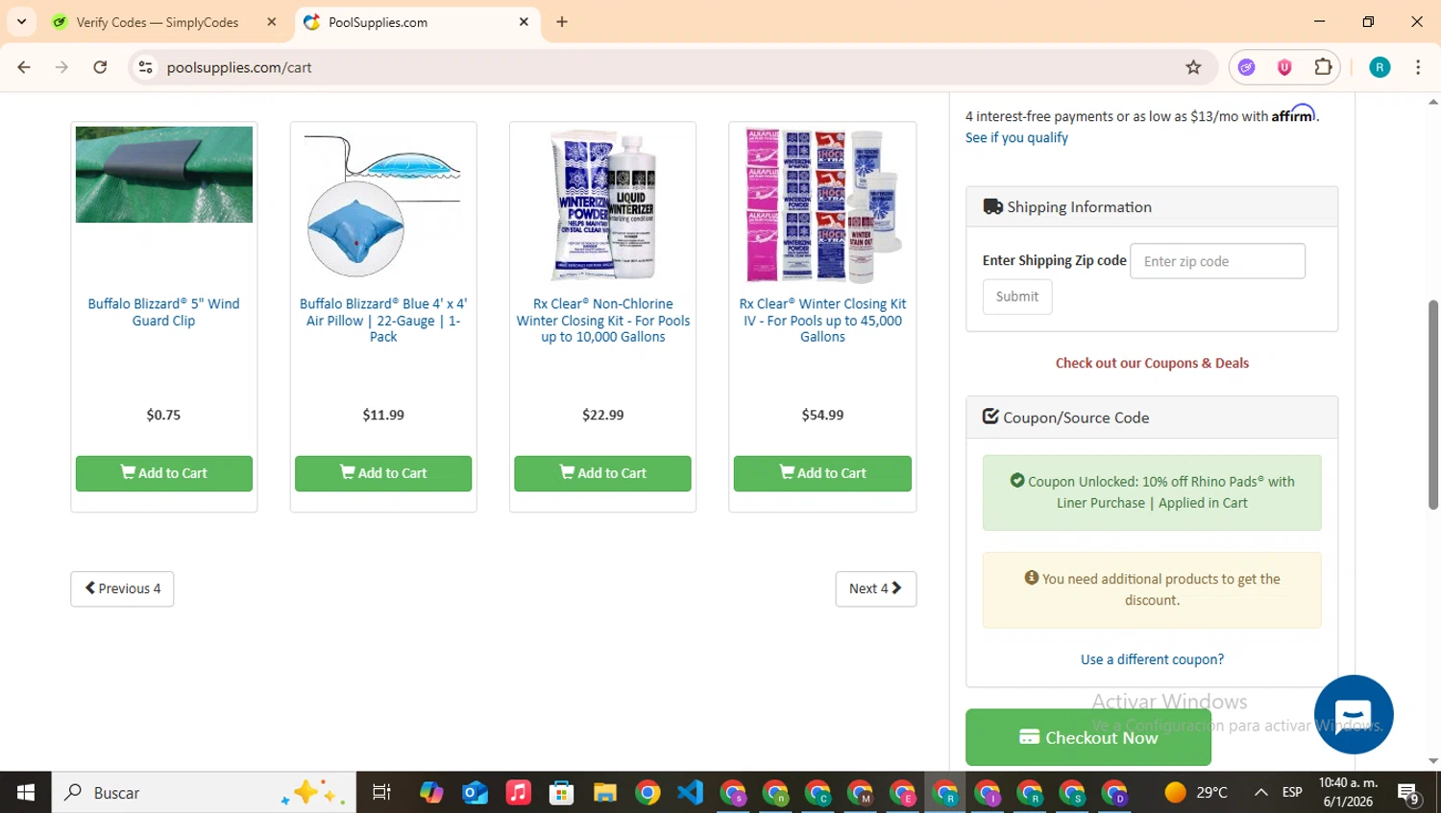Select the PoolSupplies.com tab
Image resolution: width=1441 pixels, height=813 pixels.
[415, 22]
